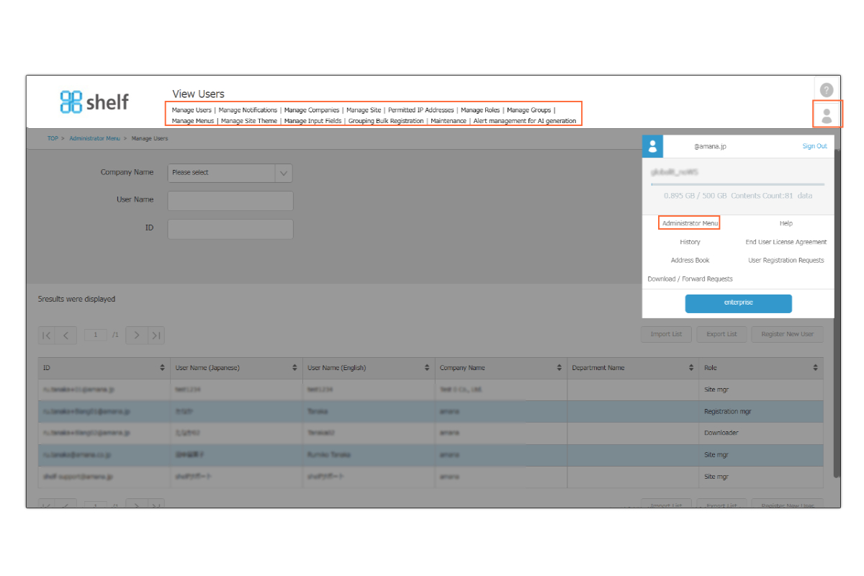Go to first page of results

point(46,335)
